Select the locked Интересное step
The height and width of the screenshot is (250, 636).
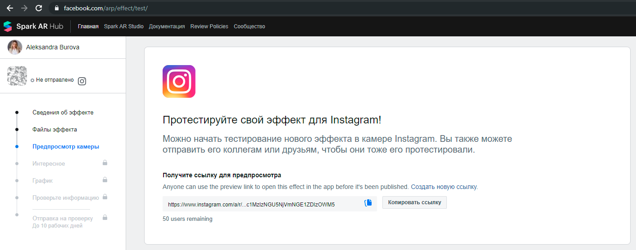click(x=49, y=163)
